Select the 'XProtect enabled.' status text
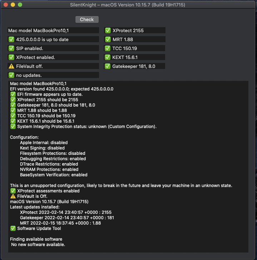The height and width of the screenshot is (260, 257). click(x=35, y=57)
